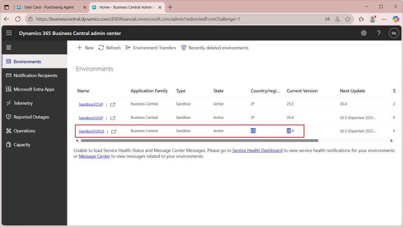This screenshot has height=227, width=403.
Task: Click the SandboxV26US current version 26.4 cell
Action: click(x=290, y=131)
